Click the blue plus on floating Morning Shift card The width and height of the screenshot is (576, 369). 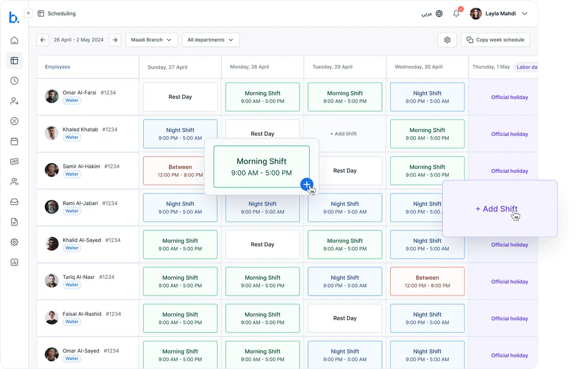pyautogui.click(x=307, y=184)
